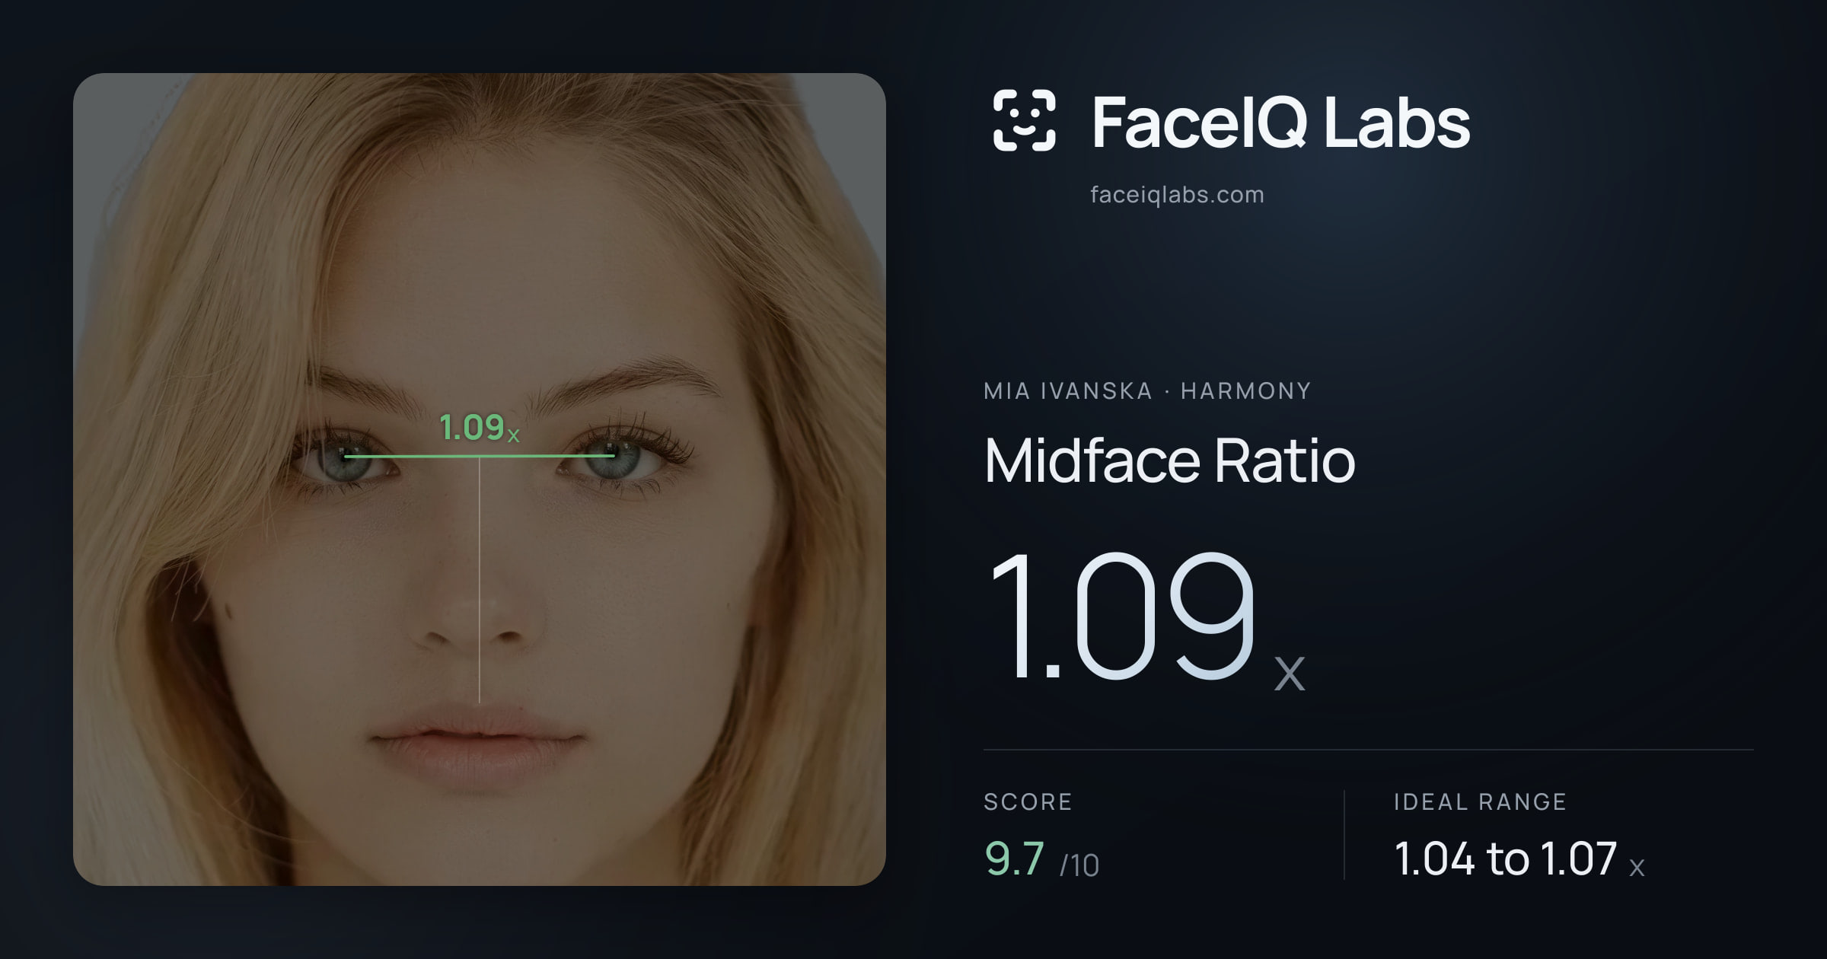Image resolution: width=1827 pixels, height=959 pixels.
Task: Click the face photo thumbnail
Action: [x=480, y=479]
